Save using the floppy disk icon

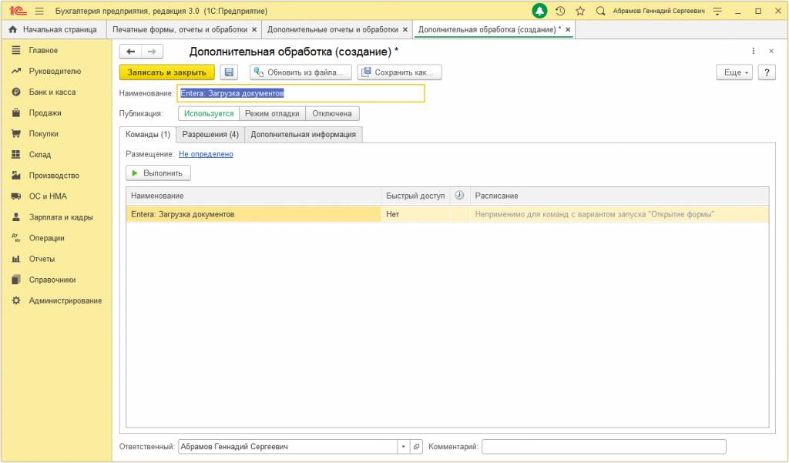(x=229, y=72)
